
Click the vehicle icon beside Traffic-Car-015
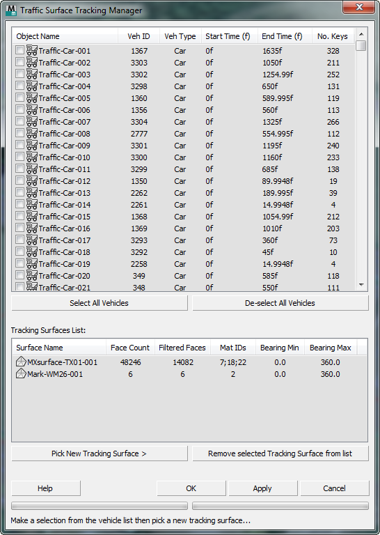point(32,217)
